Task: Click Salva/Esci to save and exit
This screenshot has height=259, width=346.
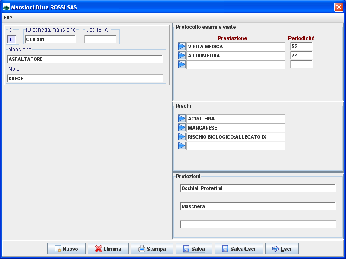Action: click(x=238, y=249)
